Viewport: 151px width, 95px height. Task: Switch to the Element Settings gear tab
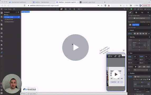(136, 12)
